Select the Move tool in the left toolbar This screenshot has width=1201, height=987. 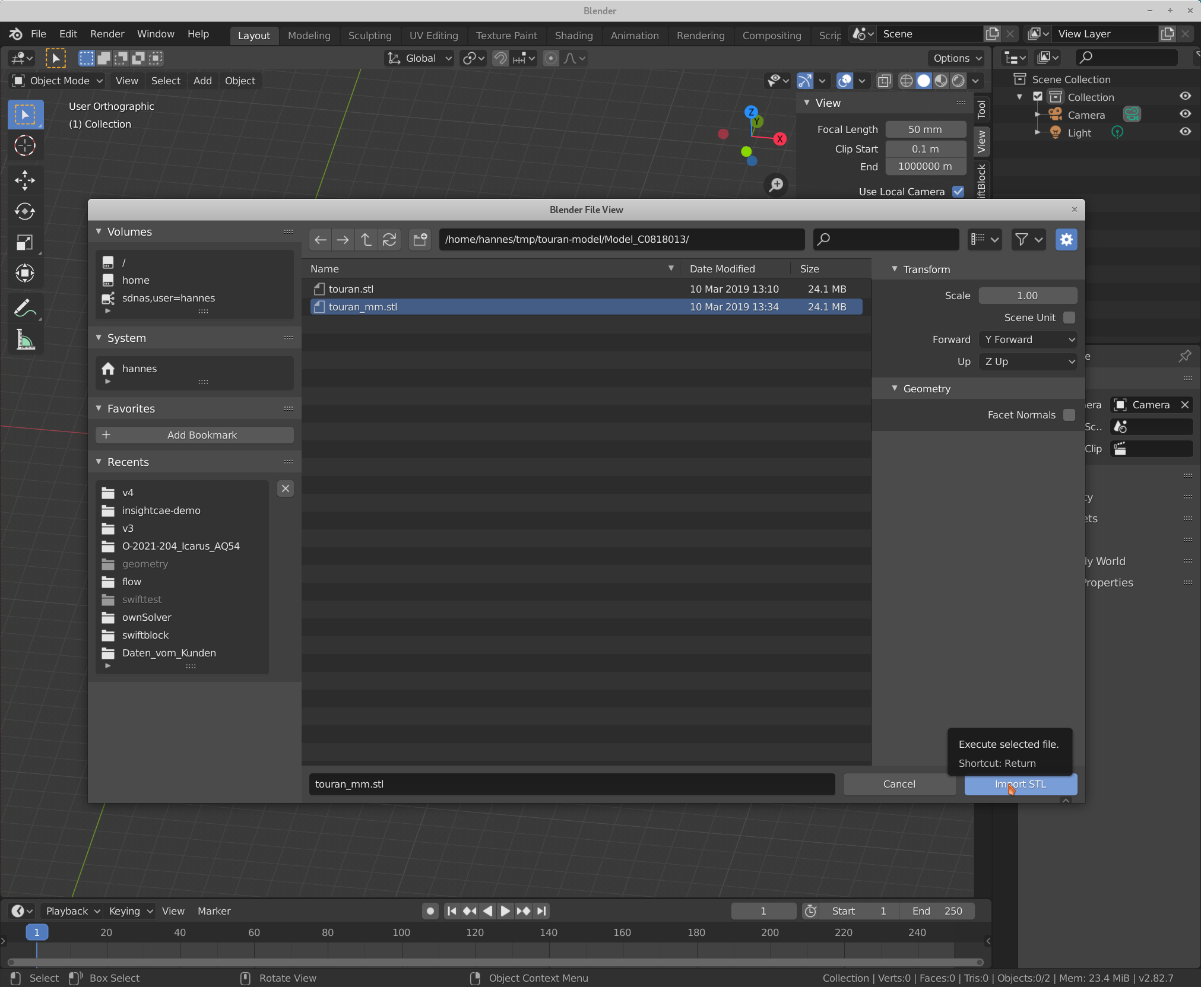click(x=24, y=180)
